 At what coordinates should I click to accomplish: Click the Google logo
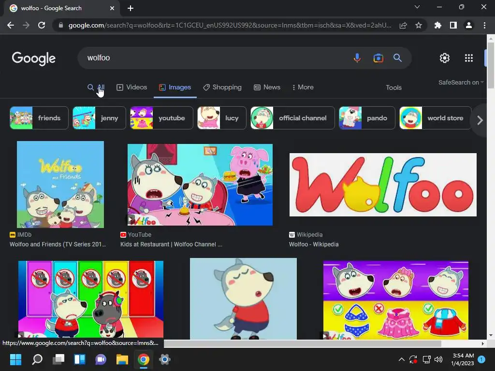34,58
